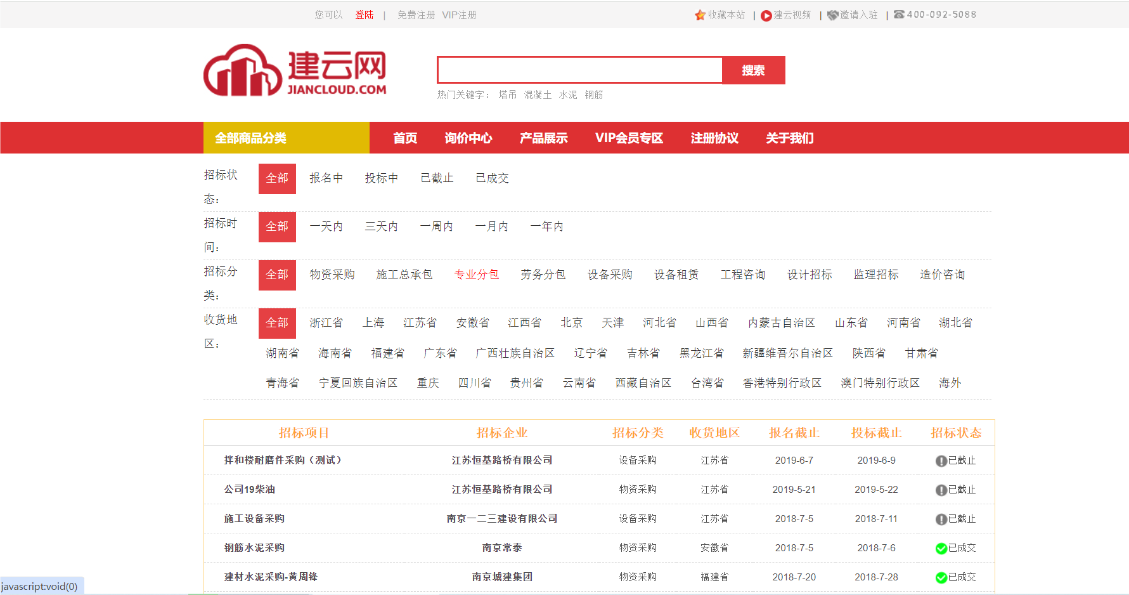Click green check icon for 钢筋水泥采购 row
The height and width of the screenshot is (595, 1129).
[941, 549]
